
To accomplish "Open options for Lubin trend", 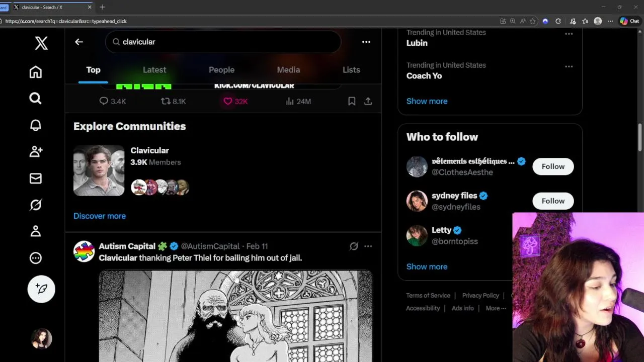I will pos(569,34).
